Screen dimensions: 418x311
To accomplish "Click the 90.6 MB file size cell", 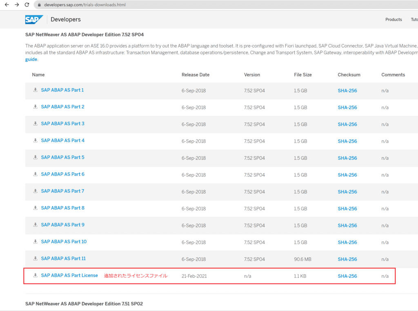I will pyautogui.click(x=302, y=259).
